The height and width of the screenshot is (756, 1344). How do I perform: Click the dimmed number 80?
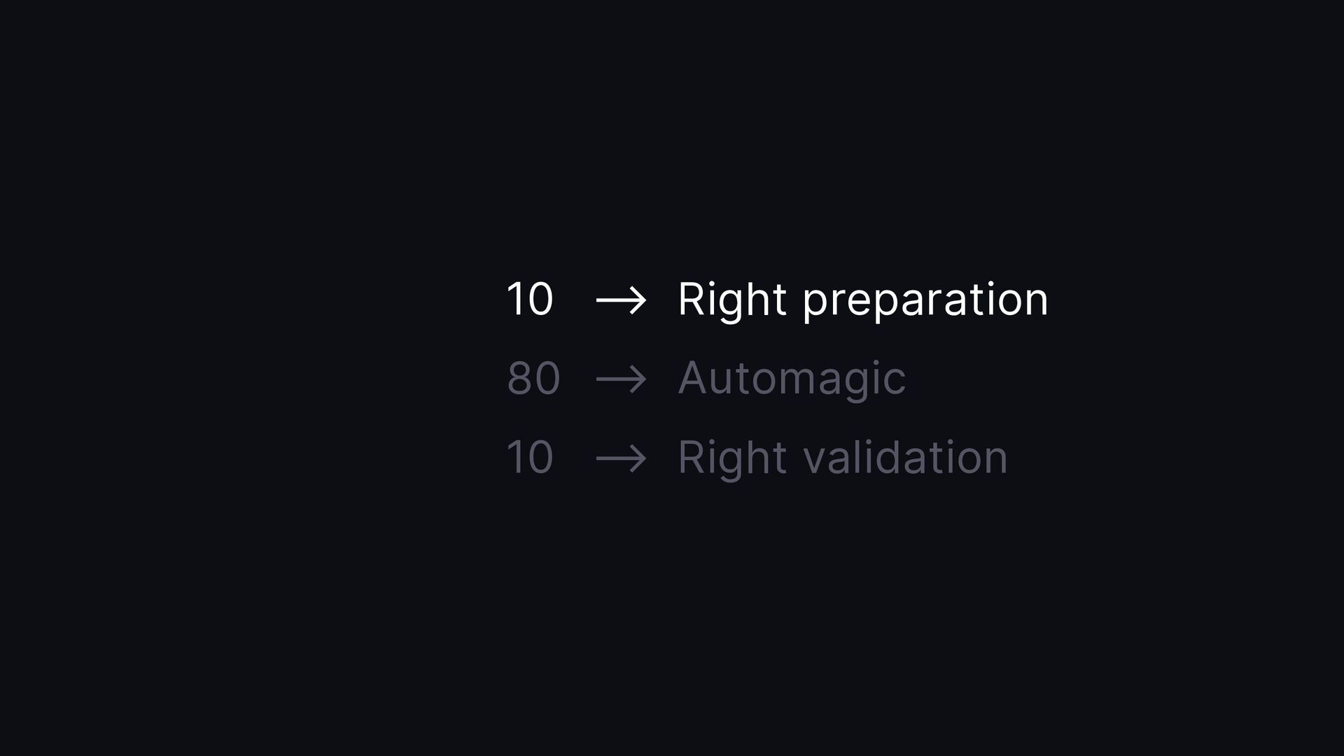(533, 379)
